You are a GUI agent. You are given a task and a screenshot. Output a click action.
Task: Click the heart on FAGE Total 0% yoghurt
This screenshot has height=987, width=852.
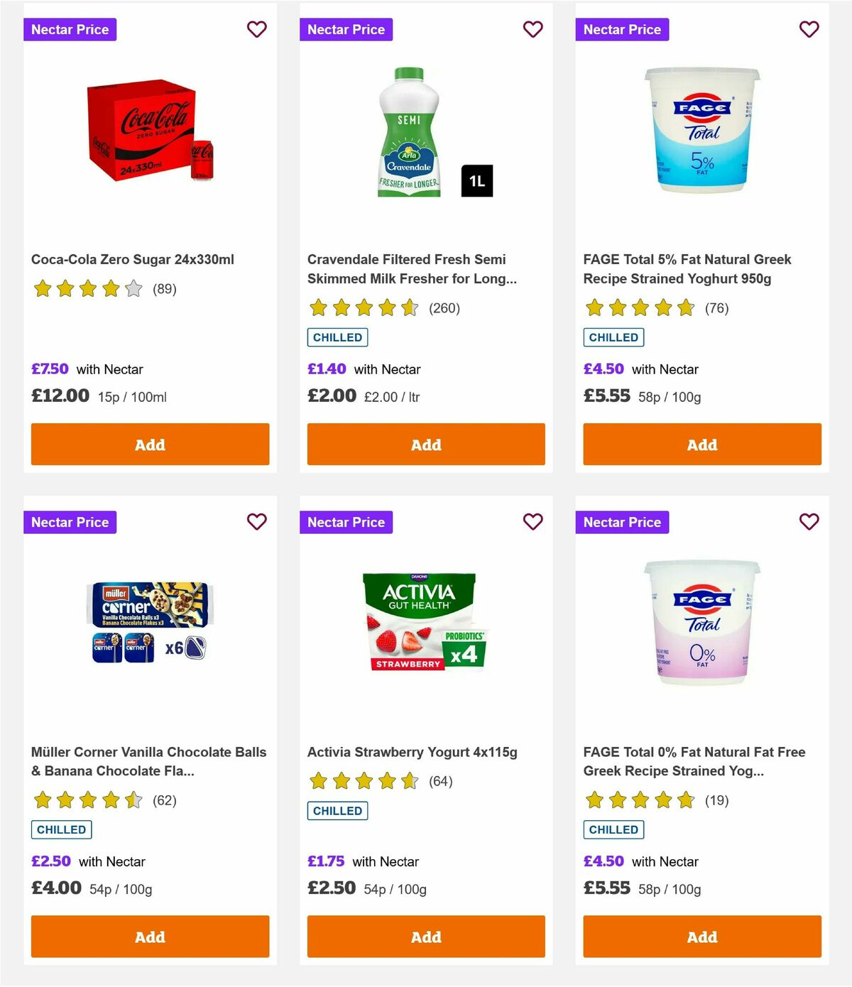click(x=808, y=522)
